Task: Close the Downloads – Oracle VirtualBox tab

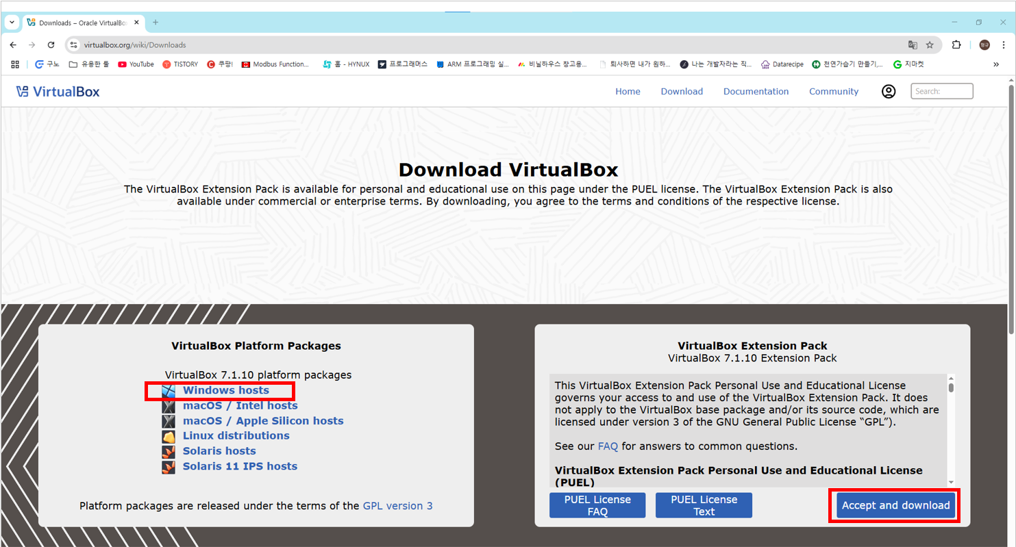Action: (136, 23)
